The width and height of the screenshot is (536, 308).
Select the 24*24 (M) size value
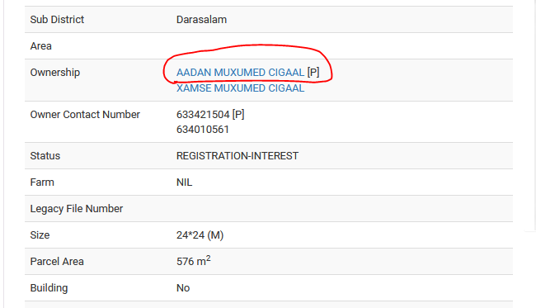pos(200,235)
